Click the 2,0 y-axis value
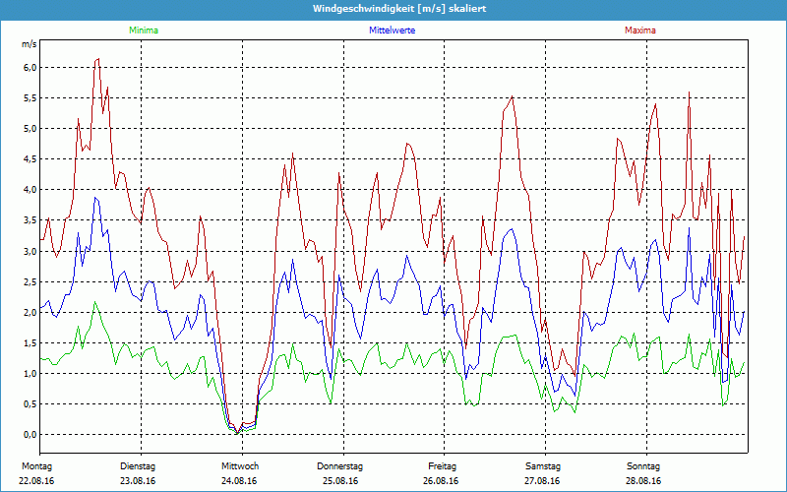This screenshot has width=787, height=492. tap(30, 312)
